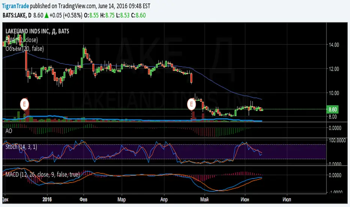Select the BATS:LAKE, D symbol text
350x207 pixels.
coord(17,15)
